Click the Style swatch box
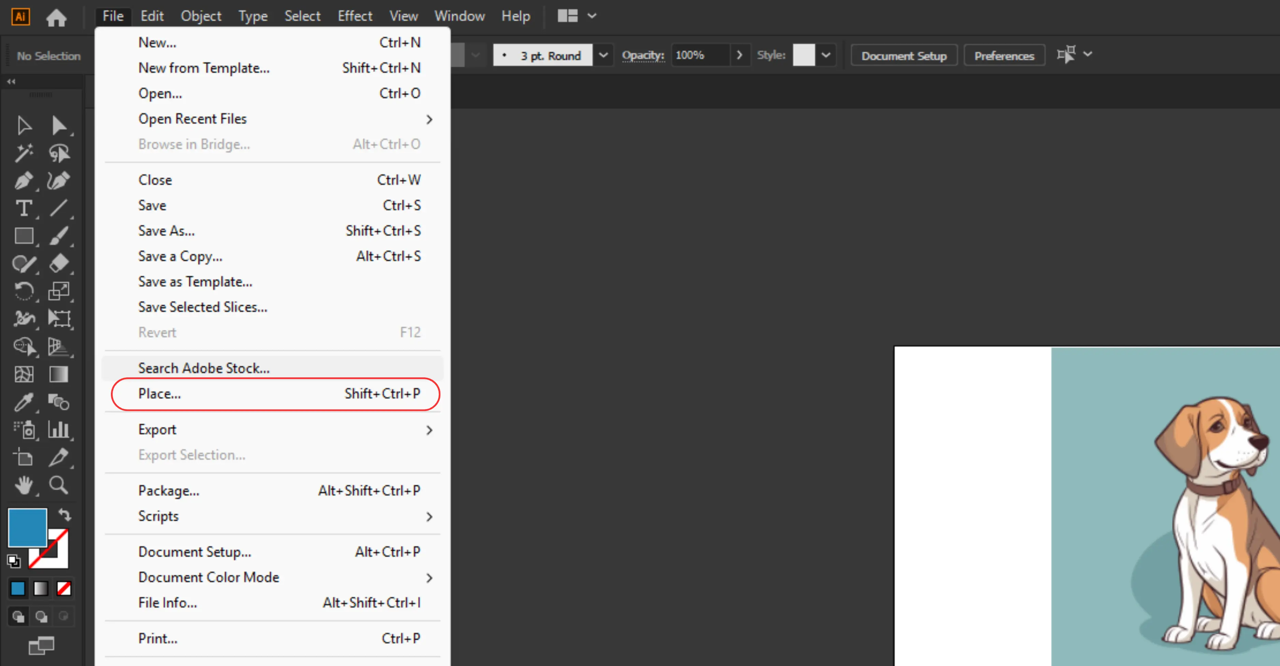Viewport: 1280px width, 666px height. 803,55
